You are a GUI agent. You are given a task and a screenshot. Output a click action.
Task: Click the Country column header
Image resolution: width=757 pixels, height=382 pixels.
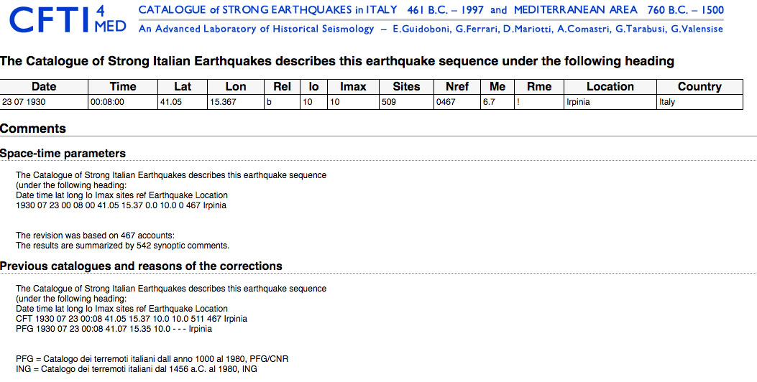[x=699, y=86]
